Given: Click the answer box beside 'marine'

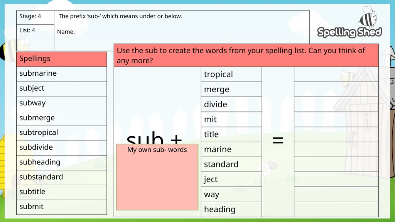Looking at the screenshot, I should point(336,149).
